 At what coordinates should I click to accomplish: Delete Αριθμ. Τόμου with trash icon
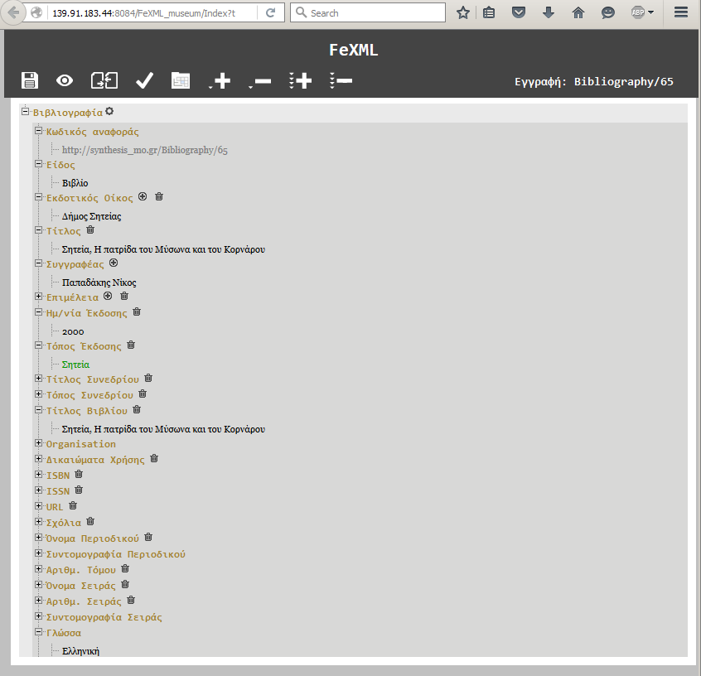(125, 568)
